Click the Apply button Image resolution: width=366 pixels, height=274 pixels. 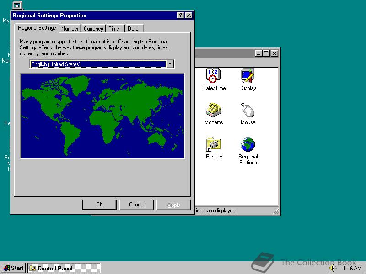pos(173,205)
